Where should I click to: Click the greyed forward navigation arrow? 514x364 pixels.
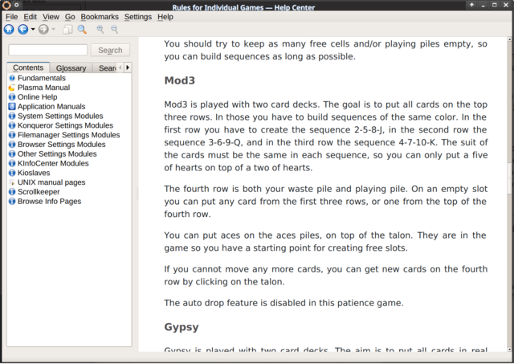pos(43,30)
